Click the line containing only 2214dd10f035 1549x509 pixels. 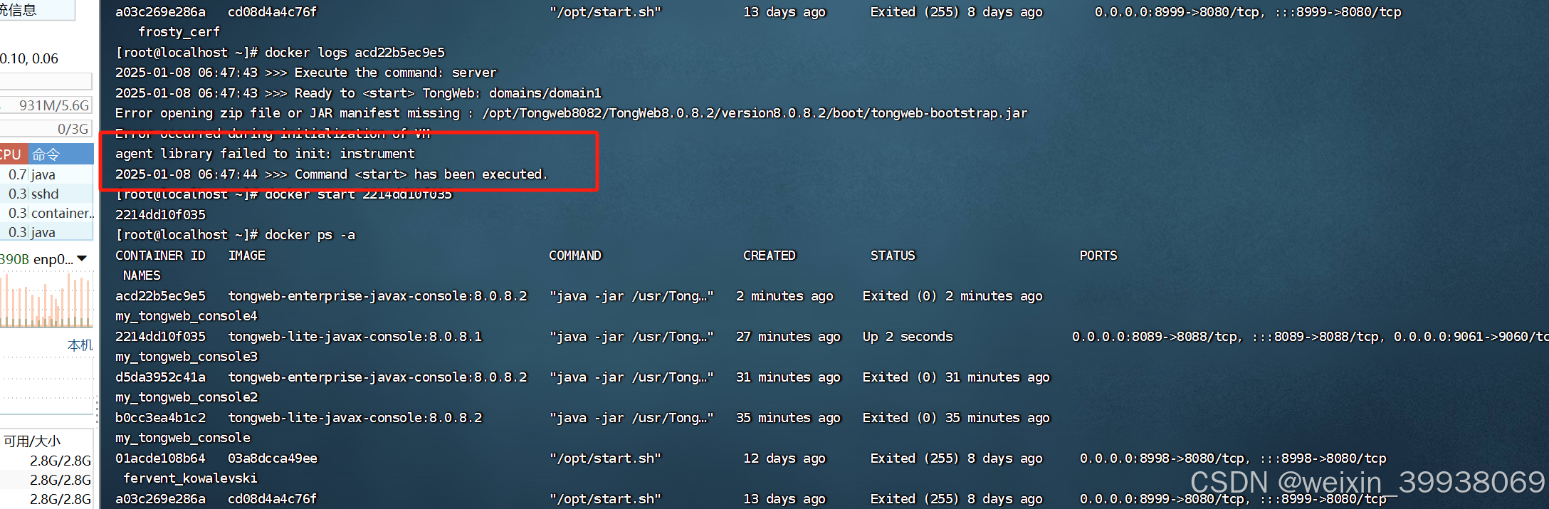pos(160,215)
